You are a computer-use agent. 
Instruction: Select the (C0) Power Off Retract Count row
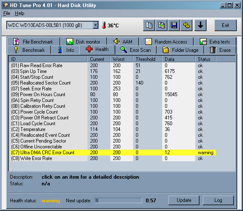113,118
